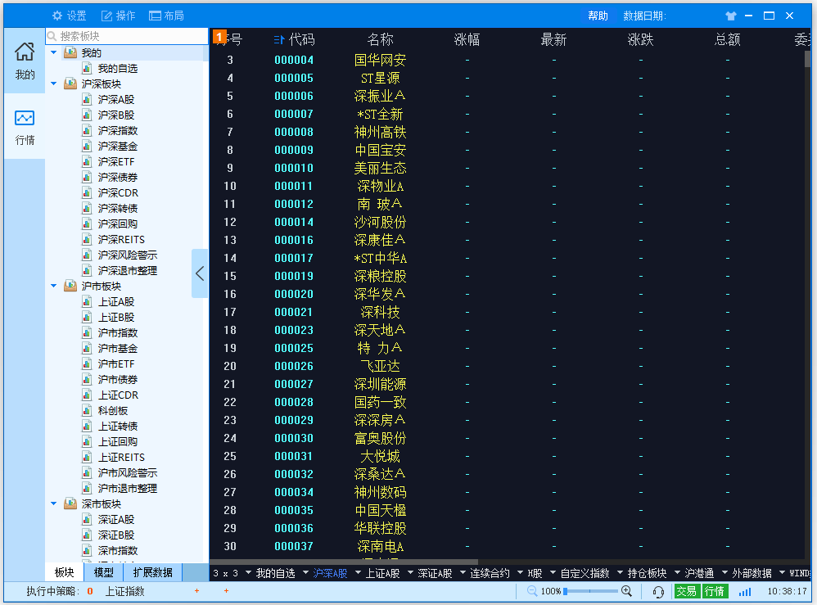Select the 000027 深圳能源 row
The width and height of the screenshot is (817, 605).
click(507, 384)
